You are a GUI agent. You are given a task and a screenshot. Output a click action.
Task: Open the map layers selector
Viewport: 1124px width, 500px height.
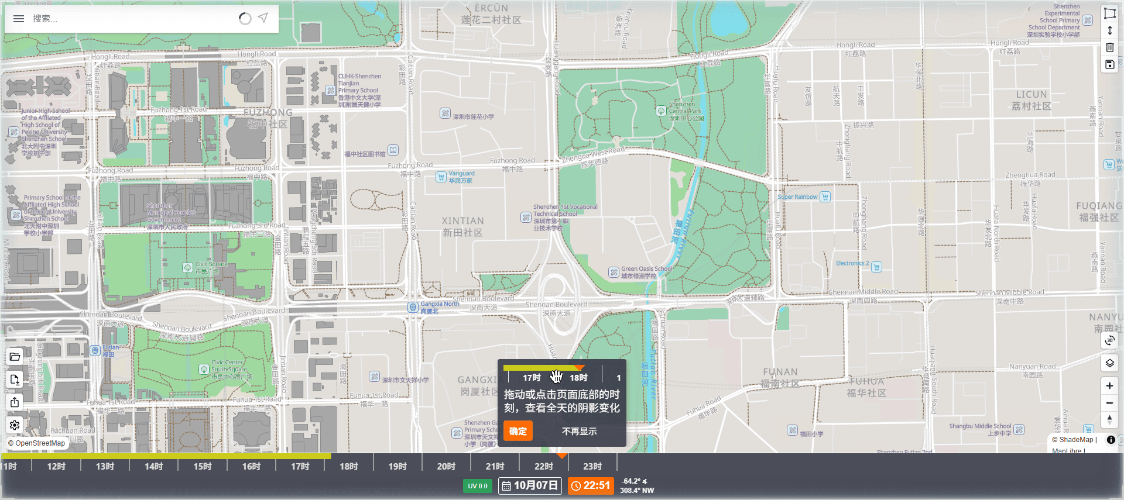coord(1109,363)
